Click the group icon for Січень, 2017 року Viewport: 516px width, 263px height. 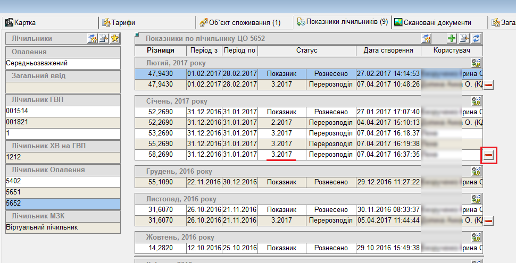click(x=476, y=101)
